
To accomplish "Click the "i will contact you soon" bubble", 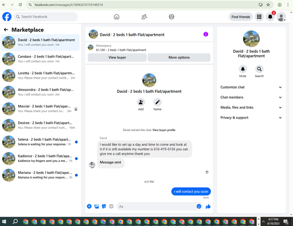I will [x=191, y=191].
